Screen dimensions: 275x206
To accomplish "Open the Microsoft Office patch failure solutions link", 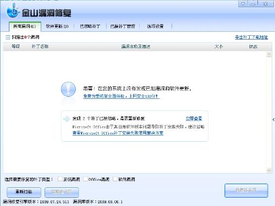I will point(118,133).
